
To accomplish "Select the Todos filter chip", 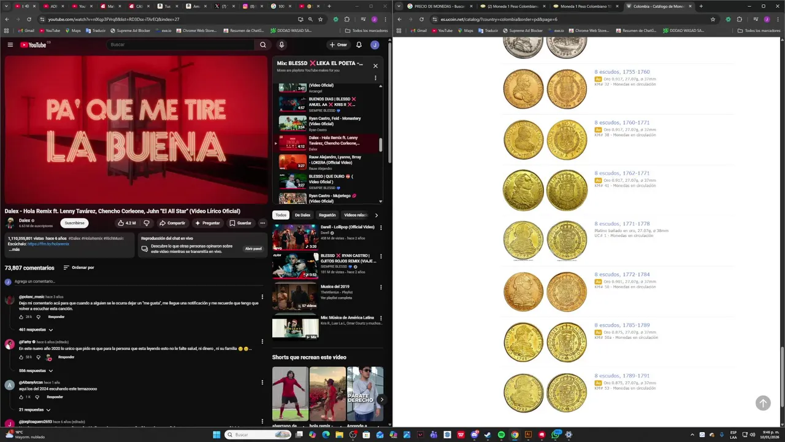I will click(281, 215).
